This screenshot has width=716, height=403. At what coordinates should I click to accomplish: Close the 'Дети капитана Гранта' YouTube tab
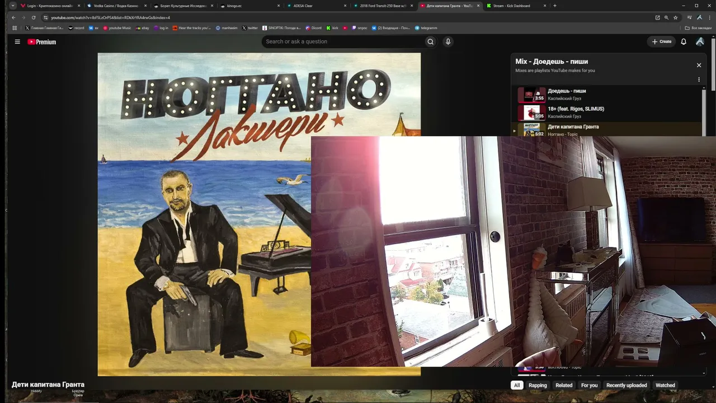click(x=478, y=6)
